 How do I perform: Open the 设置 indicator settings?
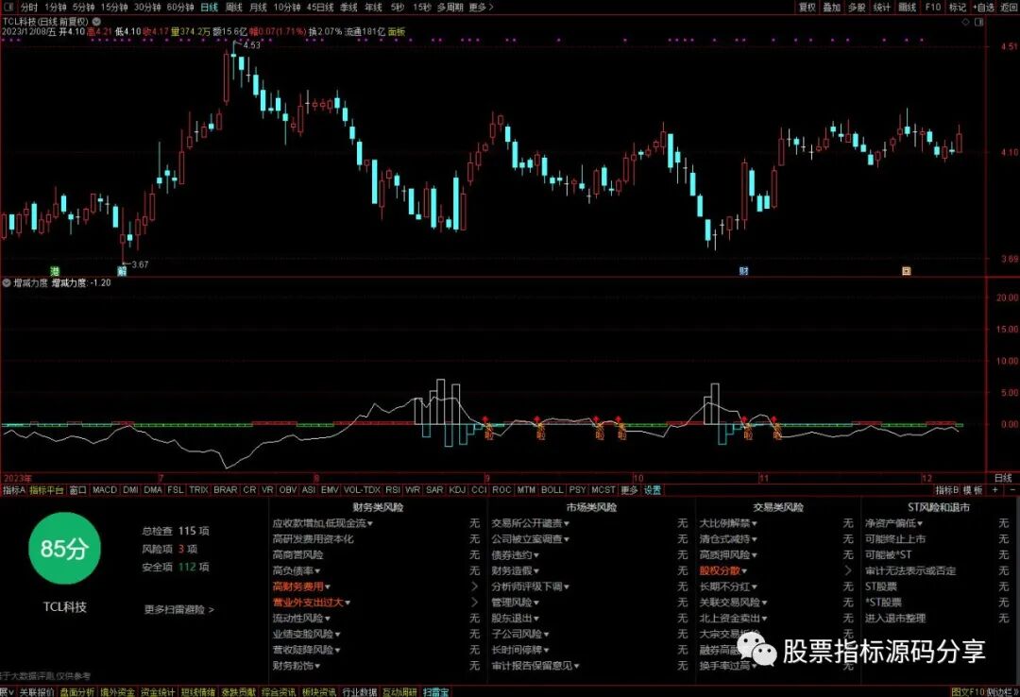[x=653, y=490]
